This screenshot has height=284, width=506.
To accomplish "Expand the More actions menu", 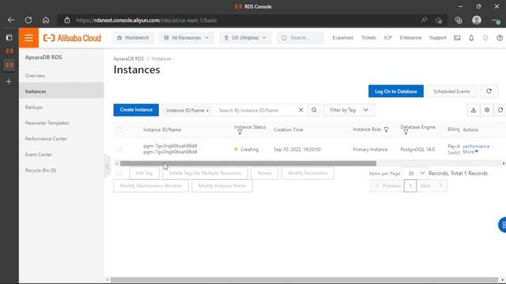I will [x=470, y=152].
